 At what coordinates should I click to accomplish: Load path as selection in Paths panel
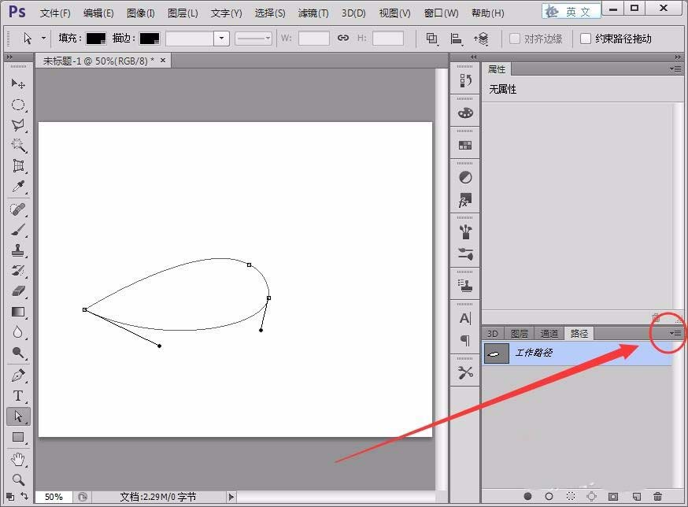point(570,497)
